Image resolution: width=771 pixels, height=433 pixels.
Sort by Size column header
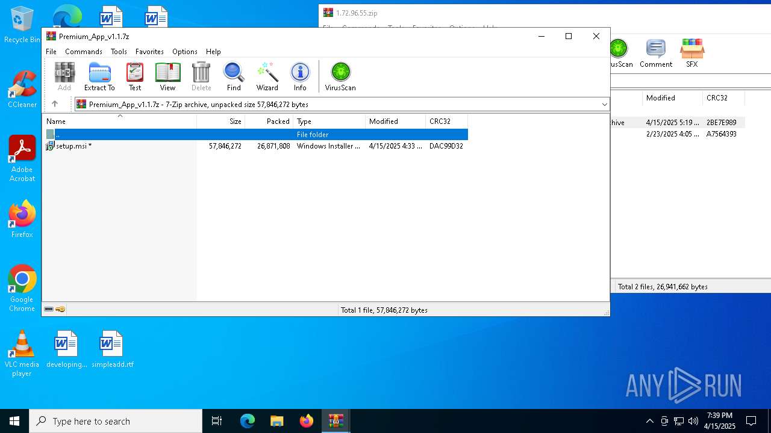(x=221, y=121)
